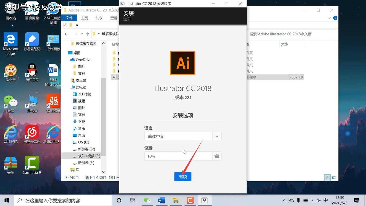The height and width of the screenshot is (206, 366).
Task: Click the 5,037 KB size cell
Action: tap(296, 77)
